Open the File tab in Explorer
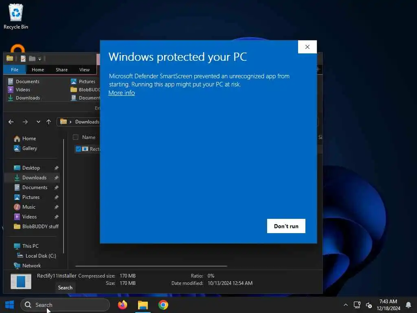Viewport: 417px width, 313px height. [x=15, y=69]
